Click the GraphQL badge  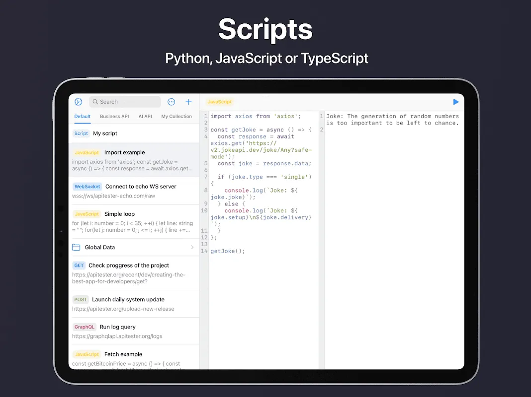85,327
